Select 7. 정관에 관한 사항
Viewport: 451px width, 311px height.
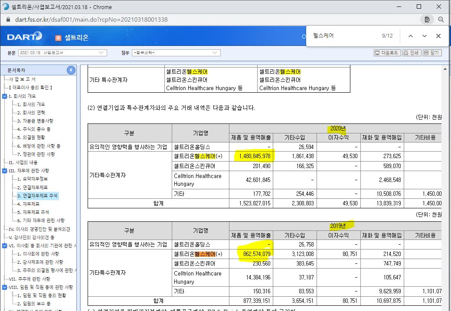[x=36, y=154]
